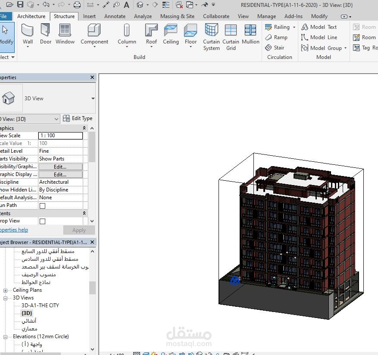Collapse the Graphics properties section
This screenshot has height=355, width=378.
click(84, 128)
